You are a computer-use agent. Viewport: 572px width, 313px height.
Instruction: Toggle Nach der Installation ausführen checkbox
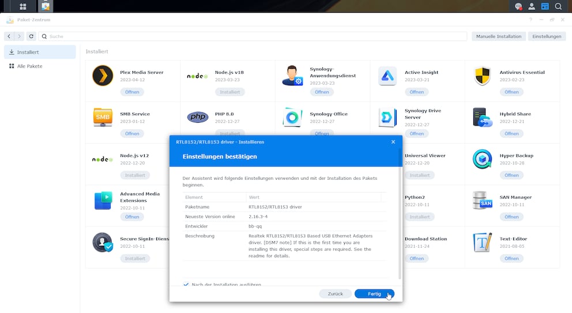(x=186, y=284)
